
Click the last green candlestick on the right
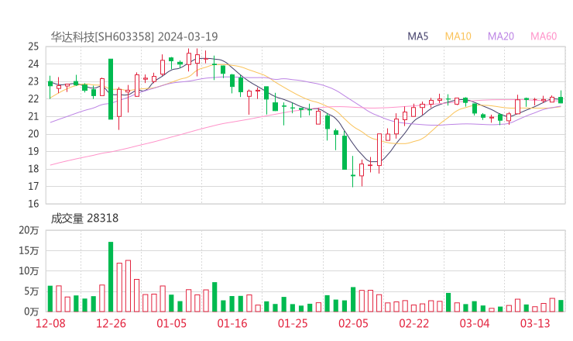[561, 98]
